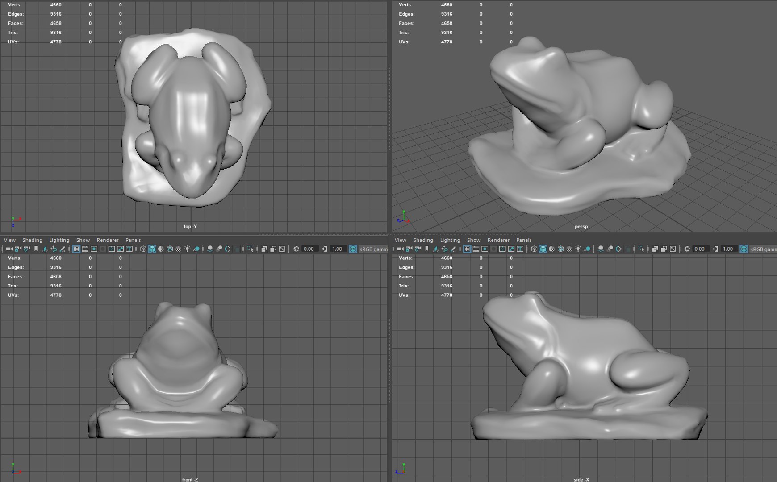Toggle View Transform ON button in front panel

coord(353,249)
